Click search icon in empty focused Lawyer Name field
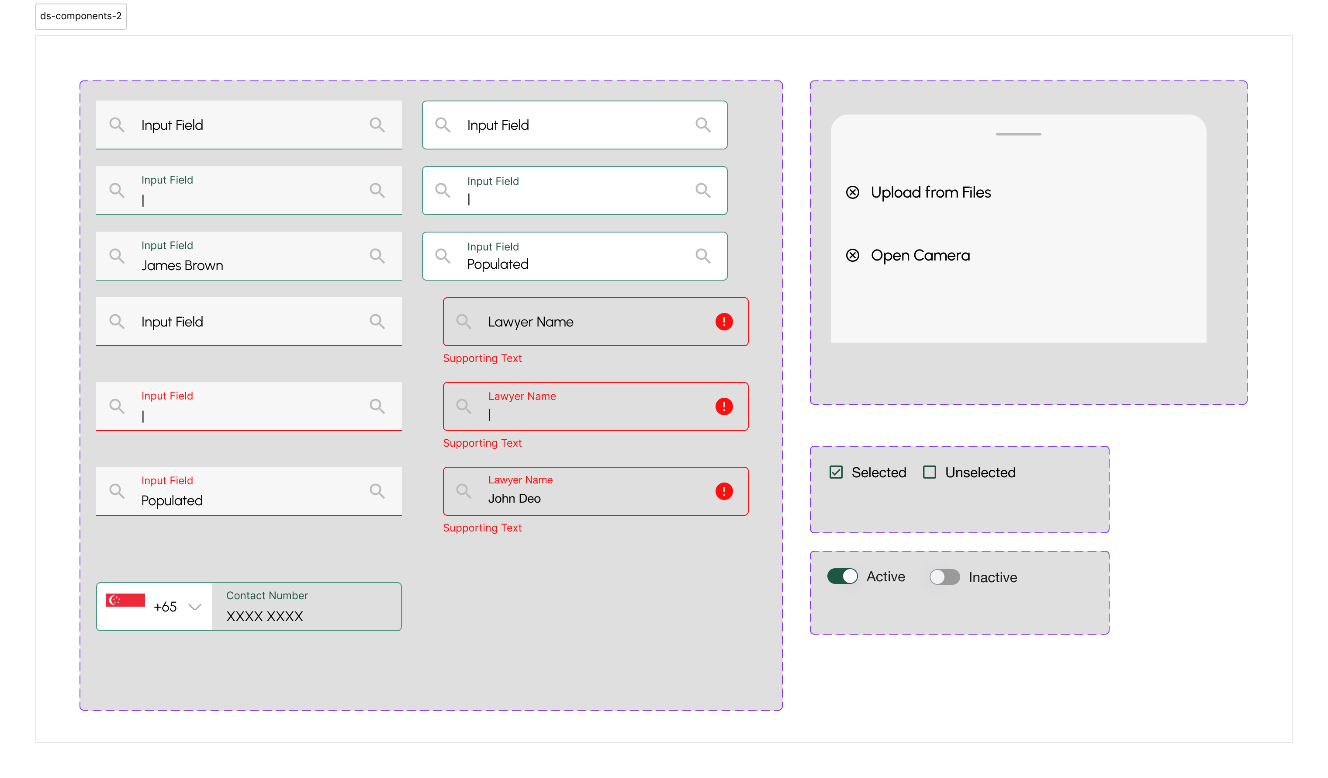This screenshot has height=778, width=1328. [464, 406]
